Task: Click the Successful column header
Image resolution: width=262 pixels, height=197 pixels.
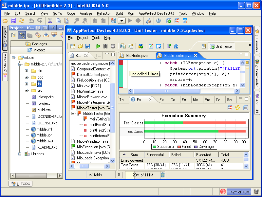Action: click(157, 154)
